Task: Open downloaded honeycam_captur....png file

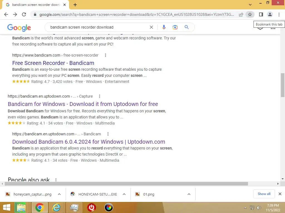Action: point(29,194)
